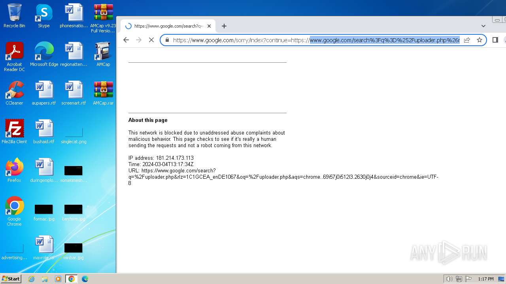Open the screenart.rtf file
This screenshot has width=506, height=284.
point(74,93)
